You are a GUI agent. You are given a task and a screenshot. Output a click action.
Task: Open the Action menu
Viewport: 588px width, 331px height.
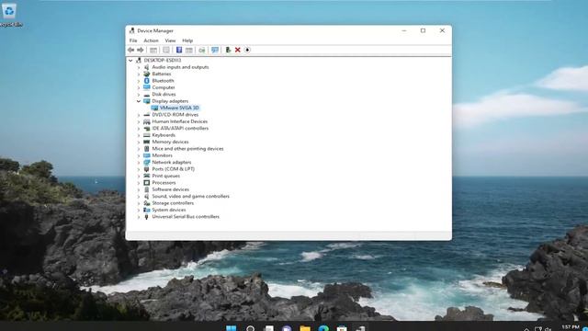coord(151,40)
